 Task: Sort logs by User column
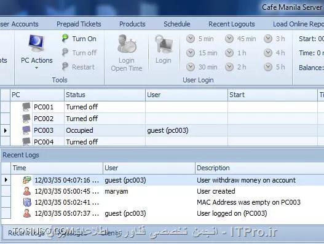tap(149, 168)
